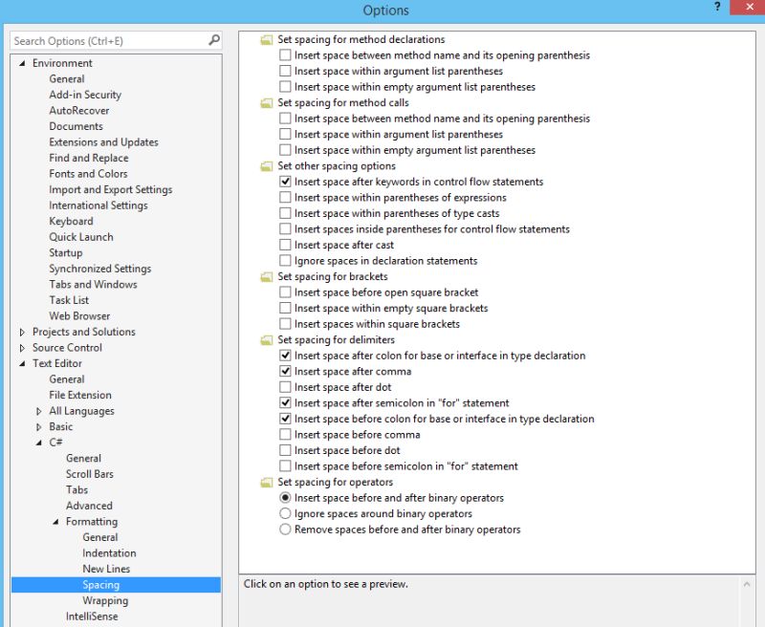This screenshot has width=765, height=627.
Task: Click the folder icon beside "Set spacing for delimiters"
Action: pos(266,339)
